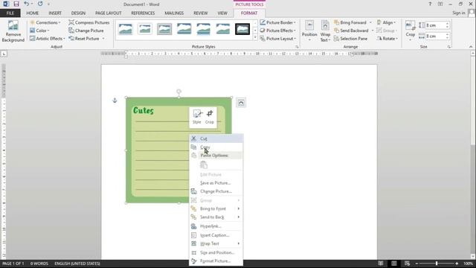Click the tab selector button left of ruler

click(4, 54)
